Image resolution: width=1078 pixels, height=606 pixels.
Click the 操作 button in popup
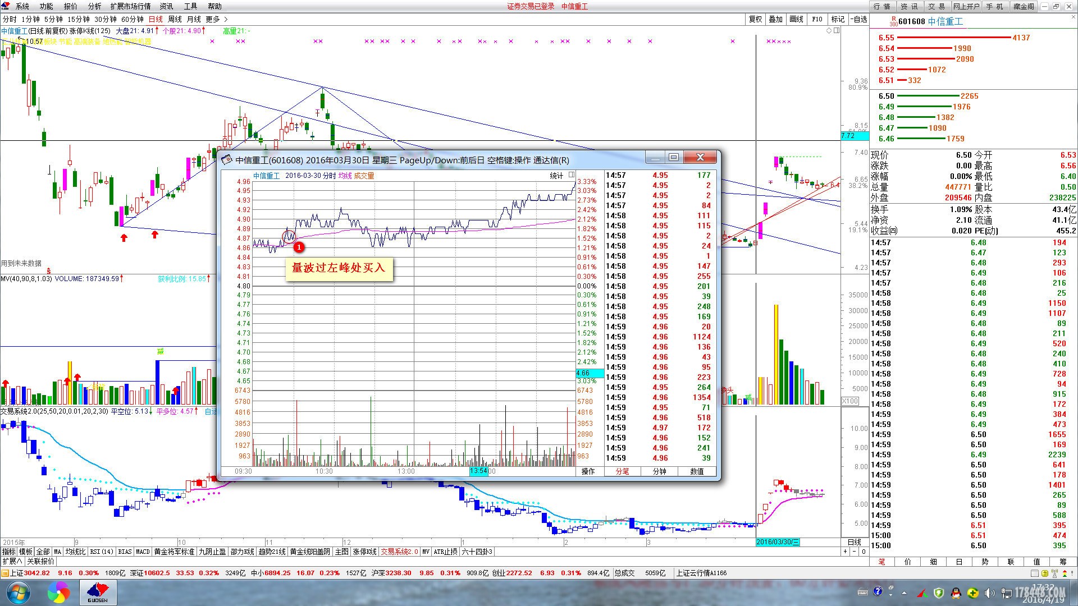(x=588, y=471)
